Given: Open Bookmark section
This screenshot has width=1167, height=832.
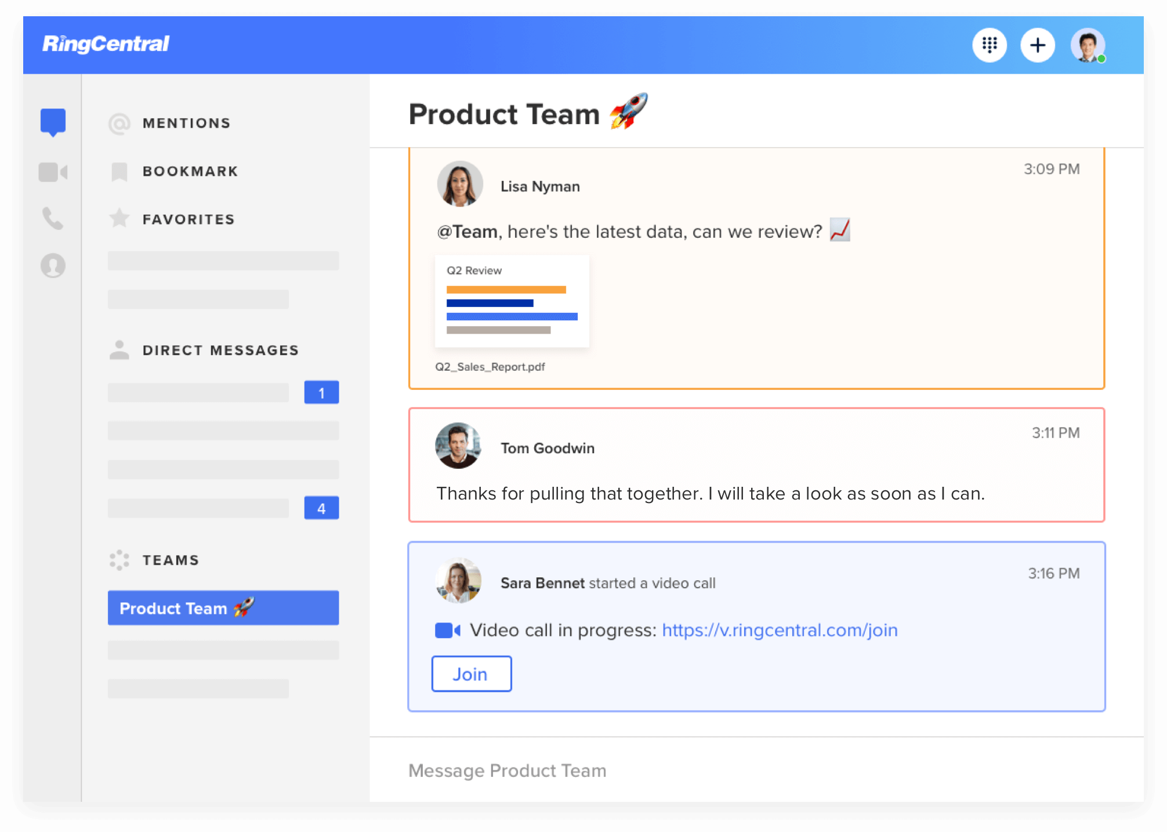Looking at the screenshot, I should [x=190, y=171].
